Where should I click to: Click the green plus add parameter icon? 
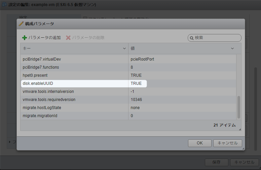pos(25,38)
